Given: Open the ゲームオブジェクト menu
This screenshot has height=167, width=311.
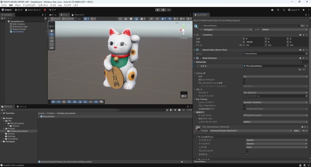Looking at the screenshot, I should click(29, 5).
